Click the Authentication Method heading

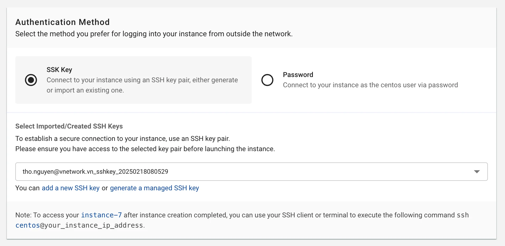[62, 22]
